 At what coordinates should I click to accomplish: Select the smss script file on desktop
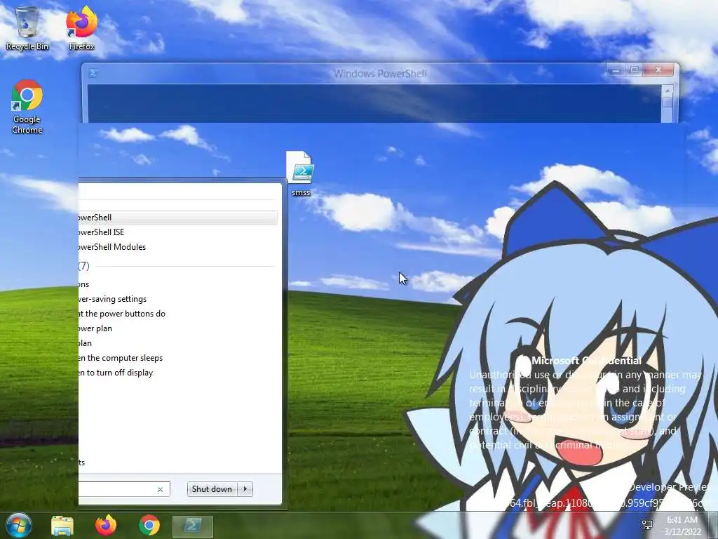coord(300,174)
